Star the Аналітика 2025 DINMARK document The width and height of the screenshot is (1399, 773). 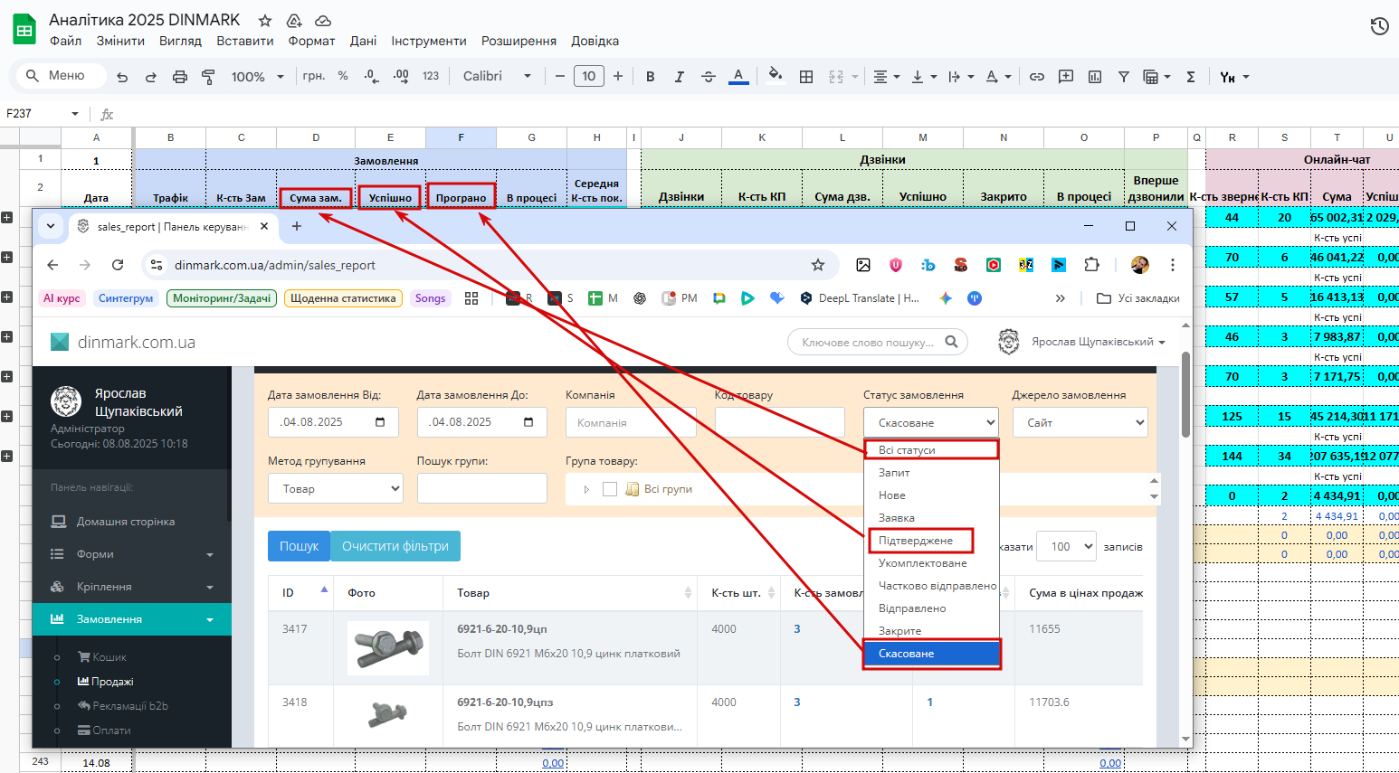pyautogui.click(x=265, y=20)
